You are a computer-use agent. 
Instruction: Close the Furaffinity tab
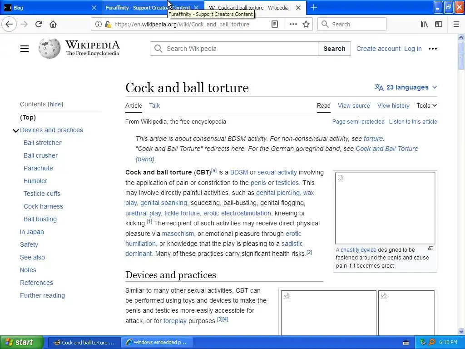coord(196,8)
